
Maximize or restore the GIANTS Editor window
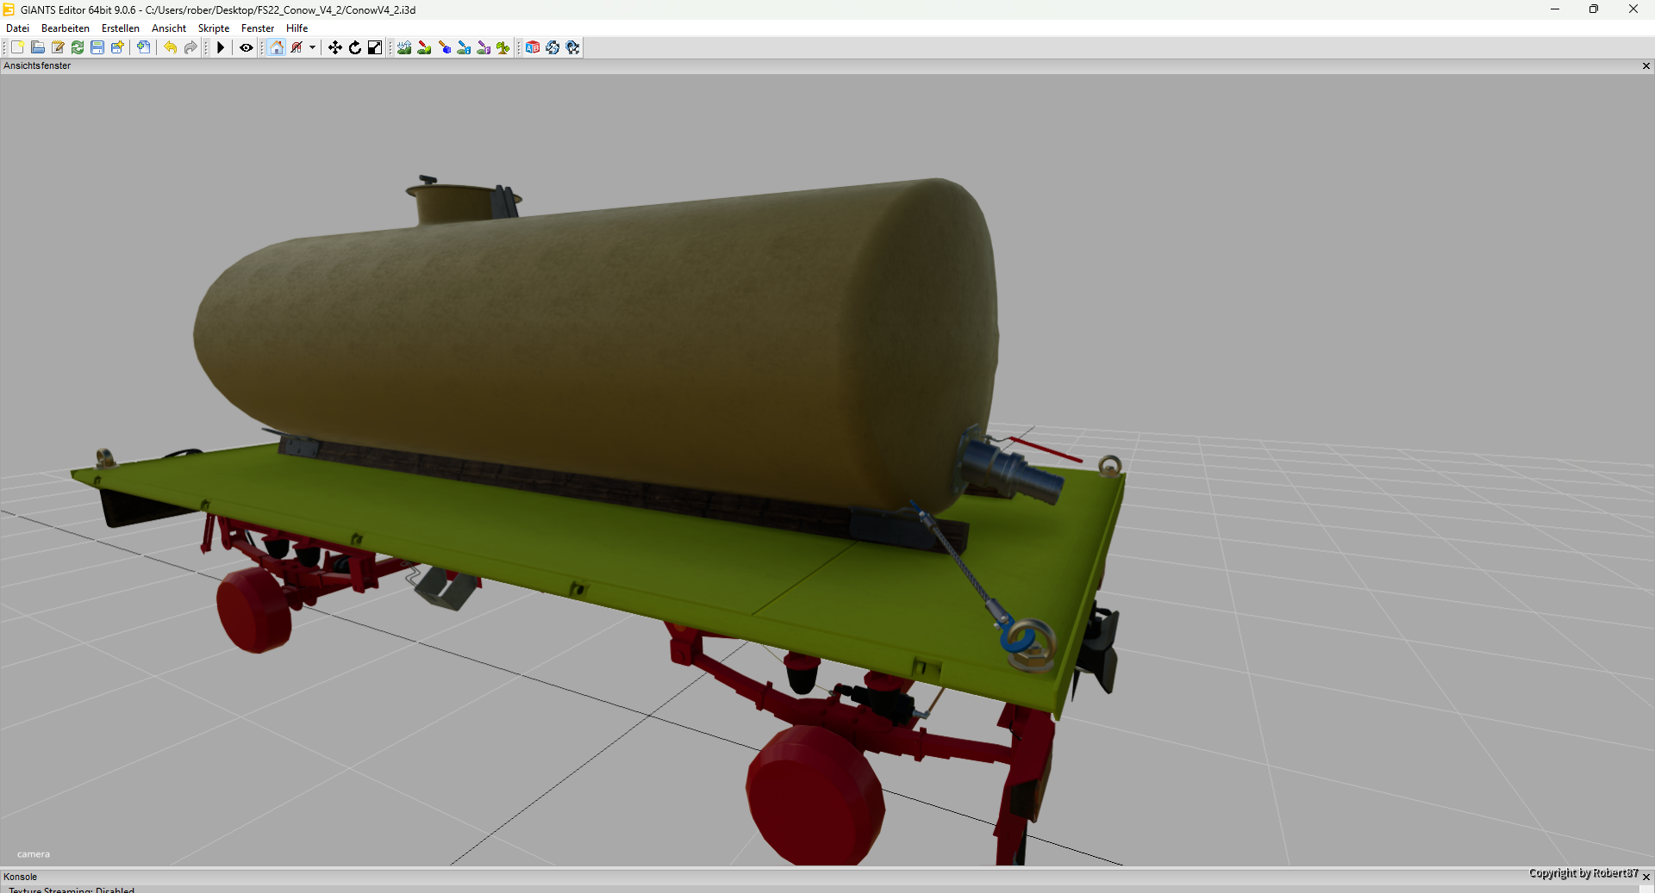coord(1594,9)
